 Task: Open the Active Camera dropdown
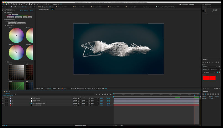pos(81,89)
